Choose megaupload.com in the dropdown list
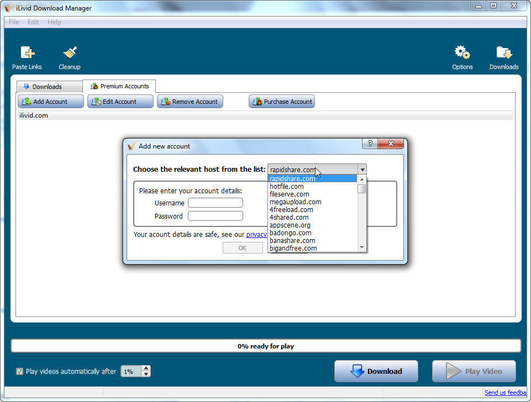Viewport: 531px width, 402px height. pos(295,202)
